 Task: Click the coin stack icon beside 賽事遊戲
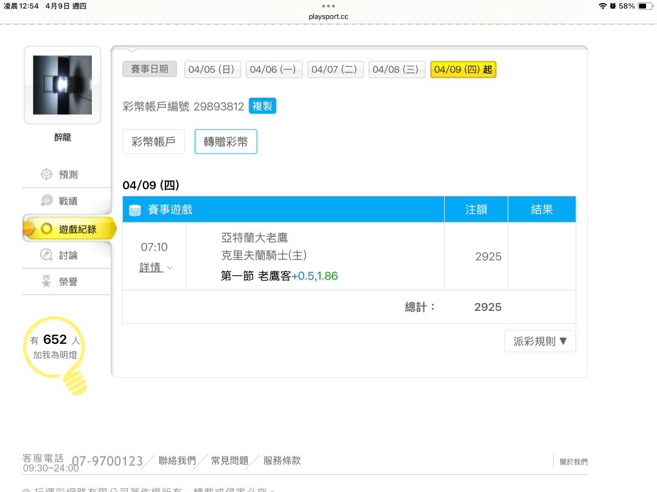(135, 210)
